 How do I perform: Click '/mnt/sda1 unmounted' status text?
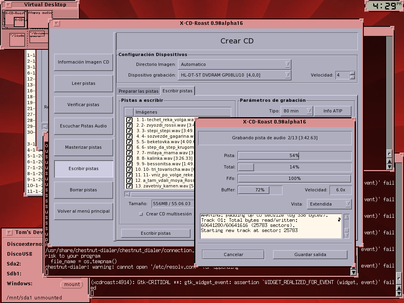coord(34,298)
